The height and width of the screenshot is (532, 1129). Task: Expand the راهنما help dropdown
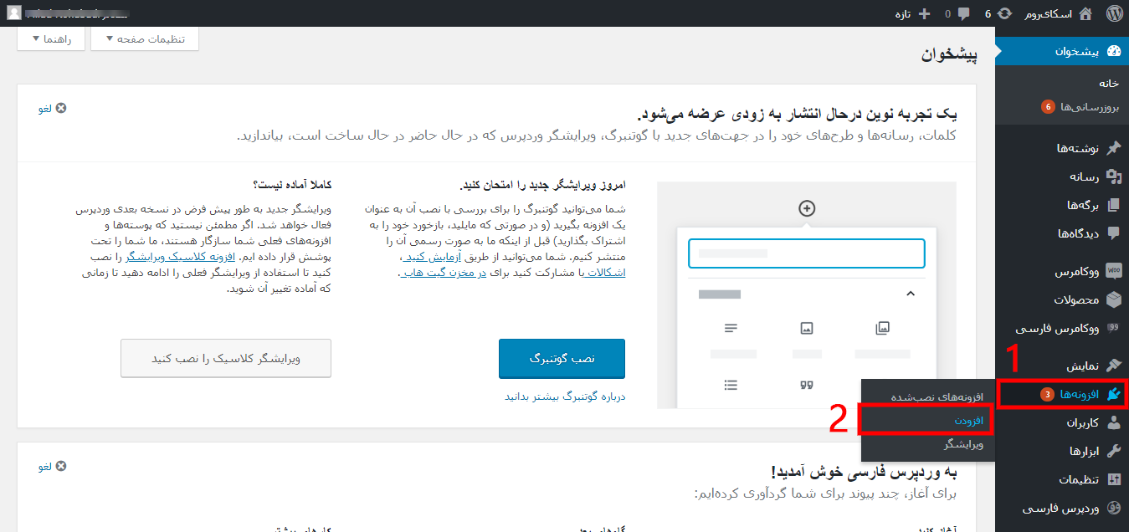pyautogui.click(x=51, y=39)
